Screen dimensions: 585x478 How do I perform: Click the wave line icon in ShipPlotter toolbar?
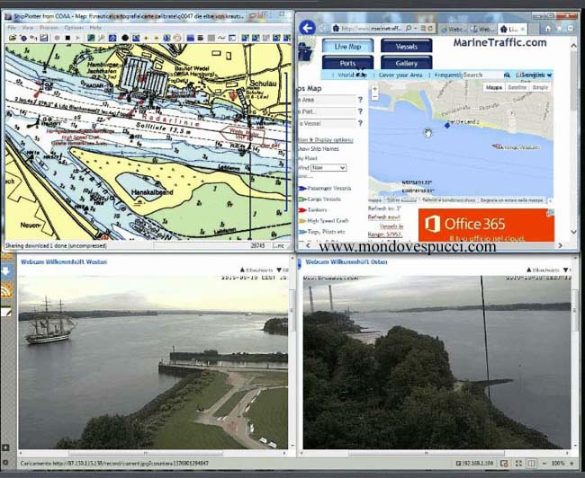221,38
